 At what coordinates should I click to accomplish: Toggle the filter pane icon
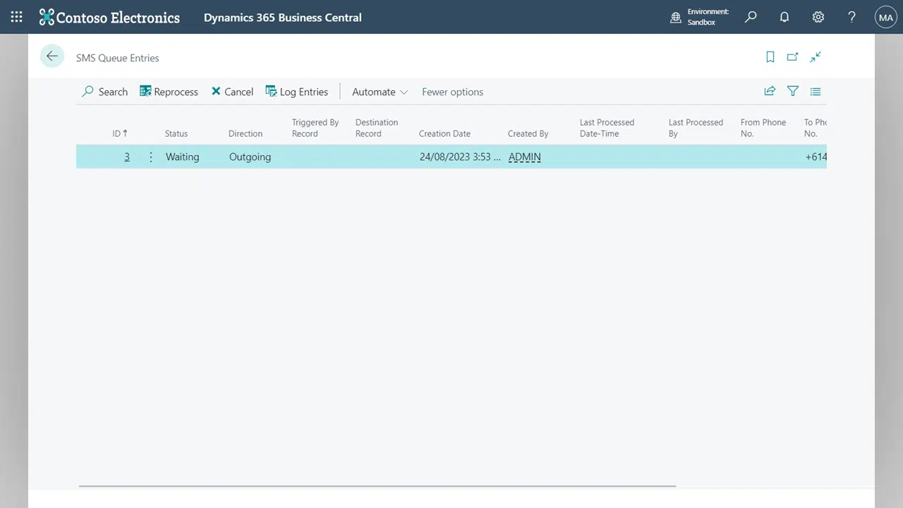point(792,91)
